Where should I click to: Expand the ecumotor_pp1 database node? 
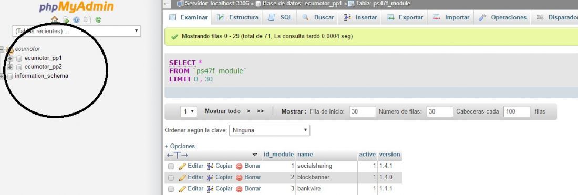(11, 59)
